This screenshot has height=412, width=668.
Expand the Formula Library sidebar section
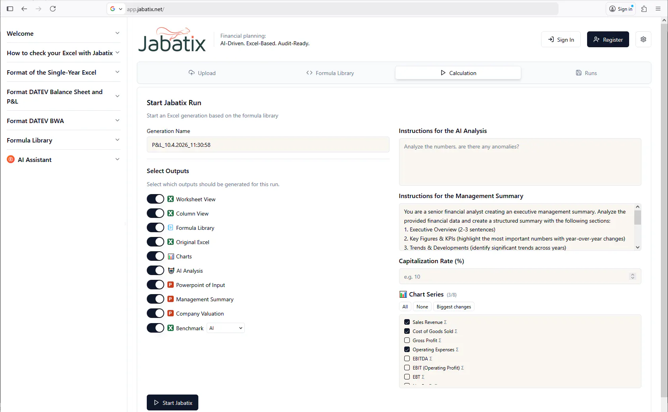(x=63, y=140)
